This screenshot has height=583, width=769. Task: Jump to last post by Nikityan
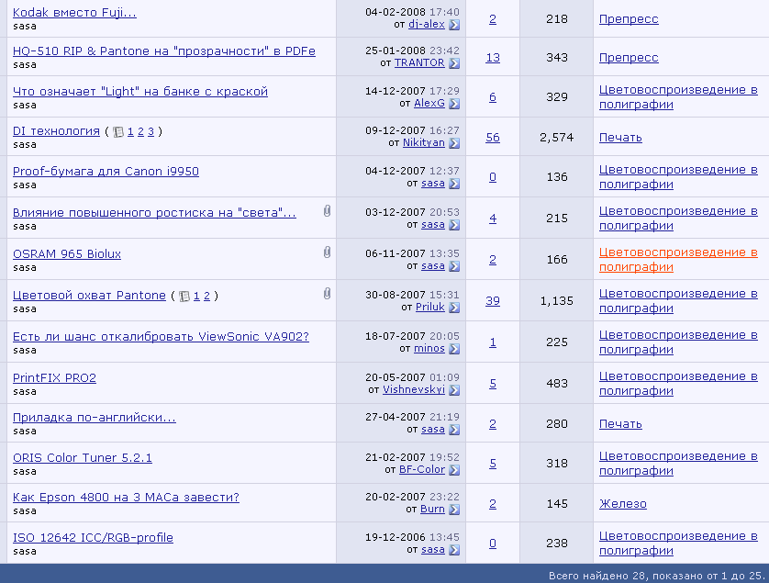454,143
